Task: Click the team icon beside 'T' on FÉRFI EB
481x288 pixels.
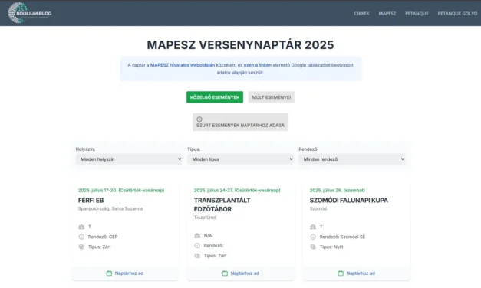Action: 81,227
